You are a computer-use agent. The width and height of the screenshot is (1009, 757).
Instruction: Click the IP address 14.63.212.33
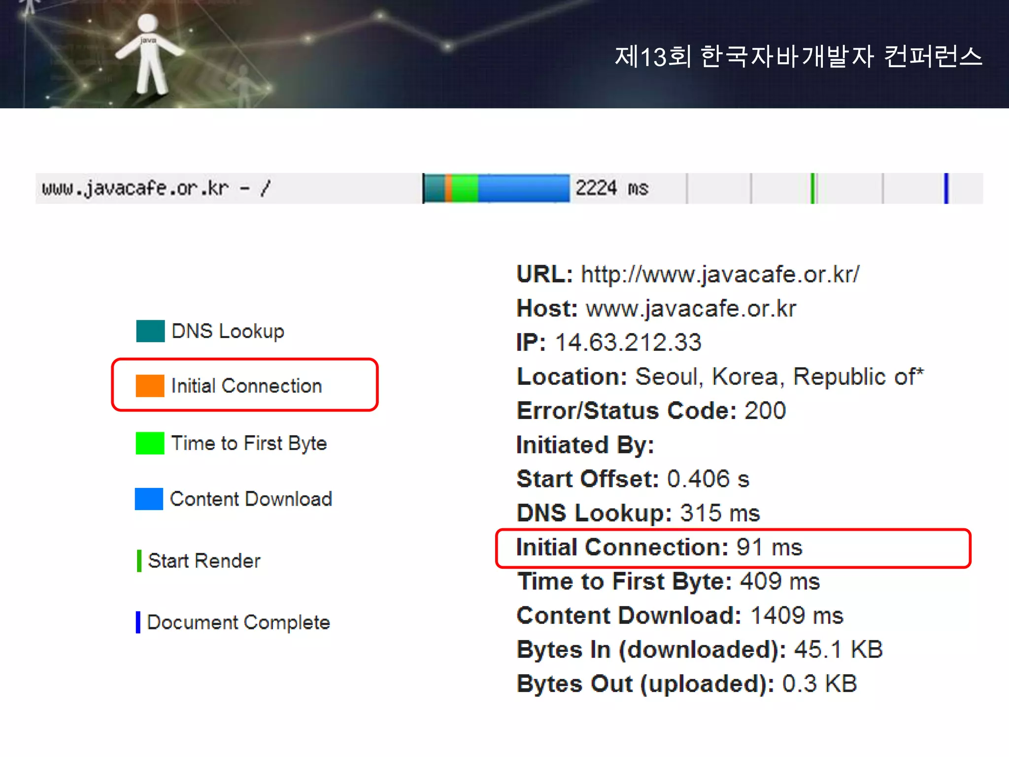point(628,343)
